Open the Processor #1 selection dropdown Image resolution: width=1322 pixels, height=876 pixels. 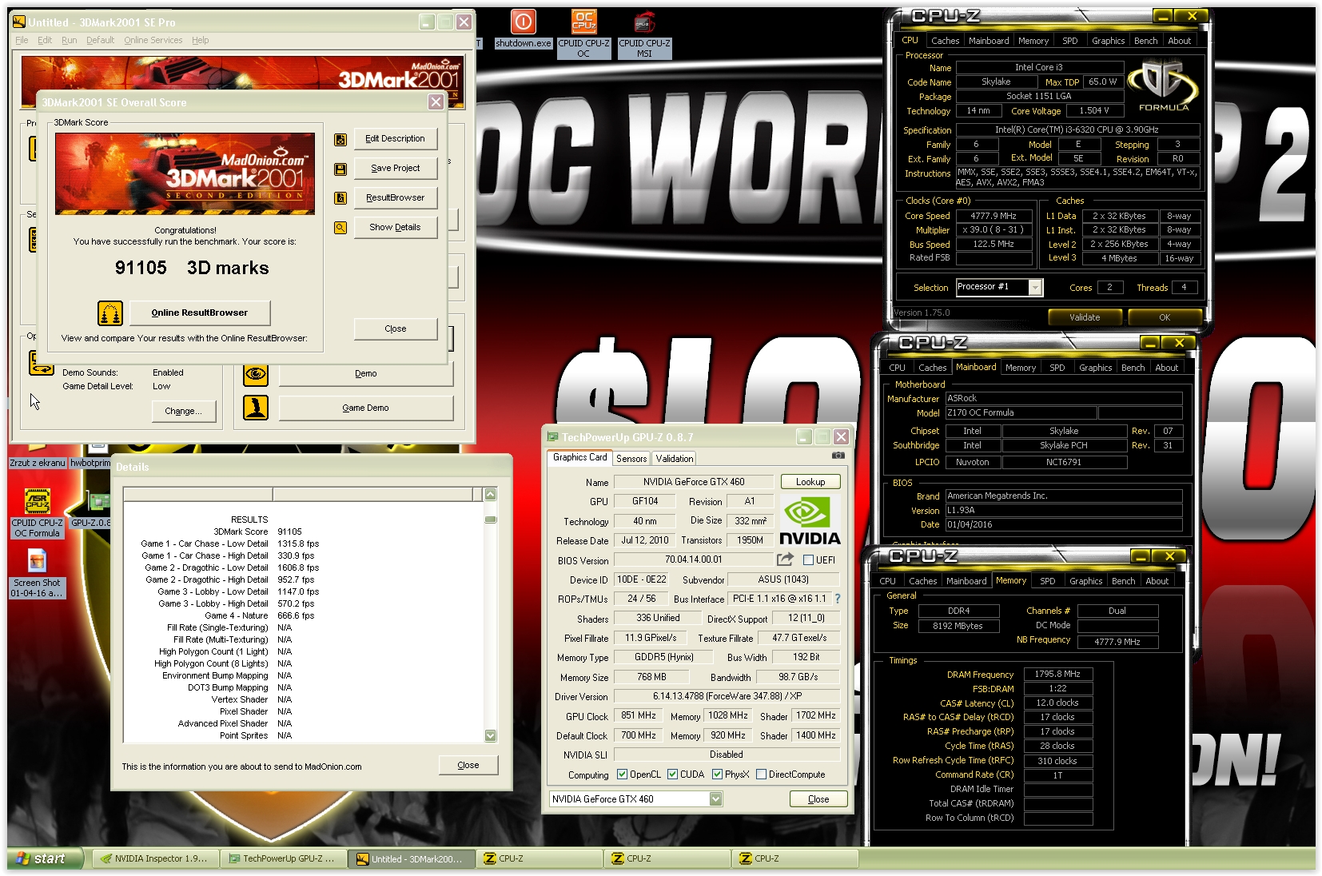click(x=1035, y=288)
